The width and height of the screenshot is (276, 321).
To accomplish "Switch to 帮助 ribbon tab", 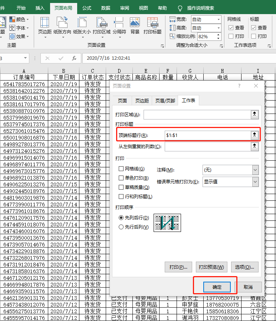I will click(x=162, y=8).
